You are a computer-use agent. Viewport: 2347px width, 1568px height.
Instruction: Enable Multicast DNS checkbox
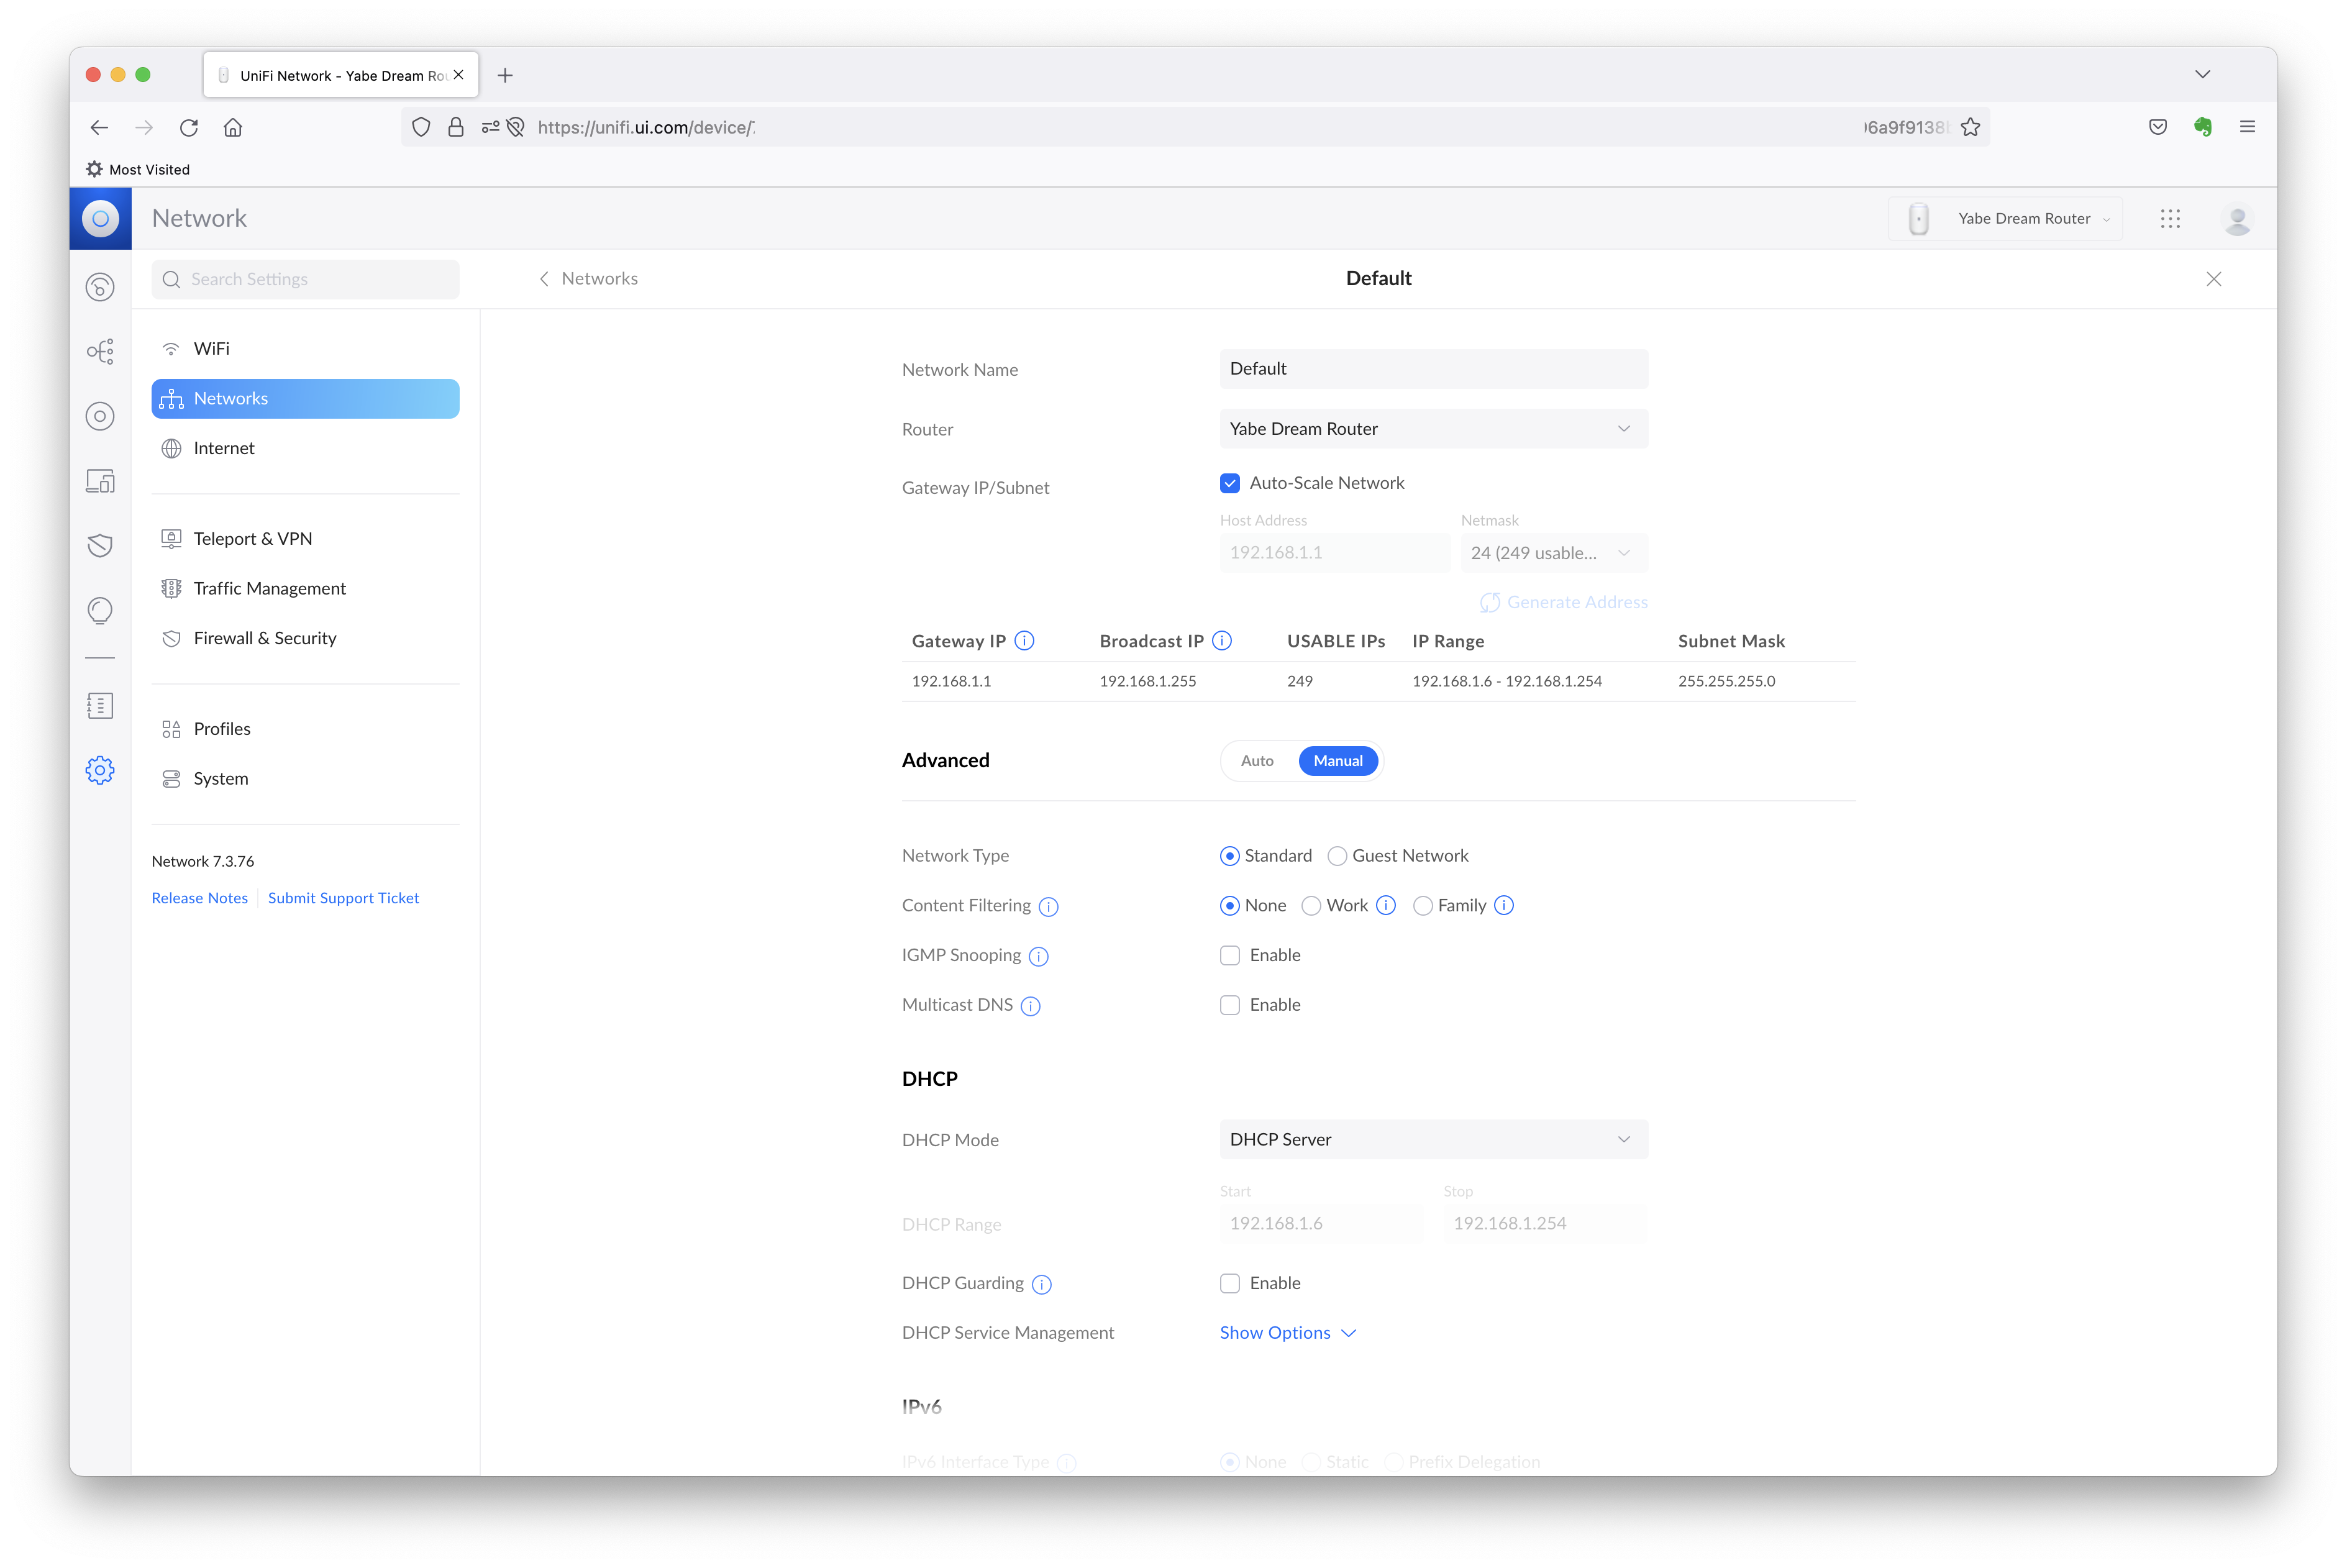coord(1230,1005)
